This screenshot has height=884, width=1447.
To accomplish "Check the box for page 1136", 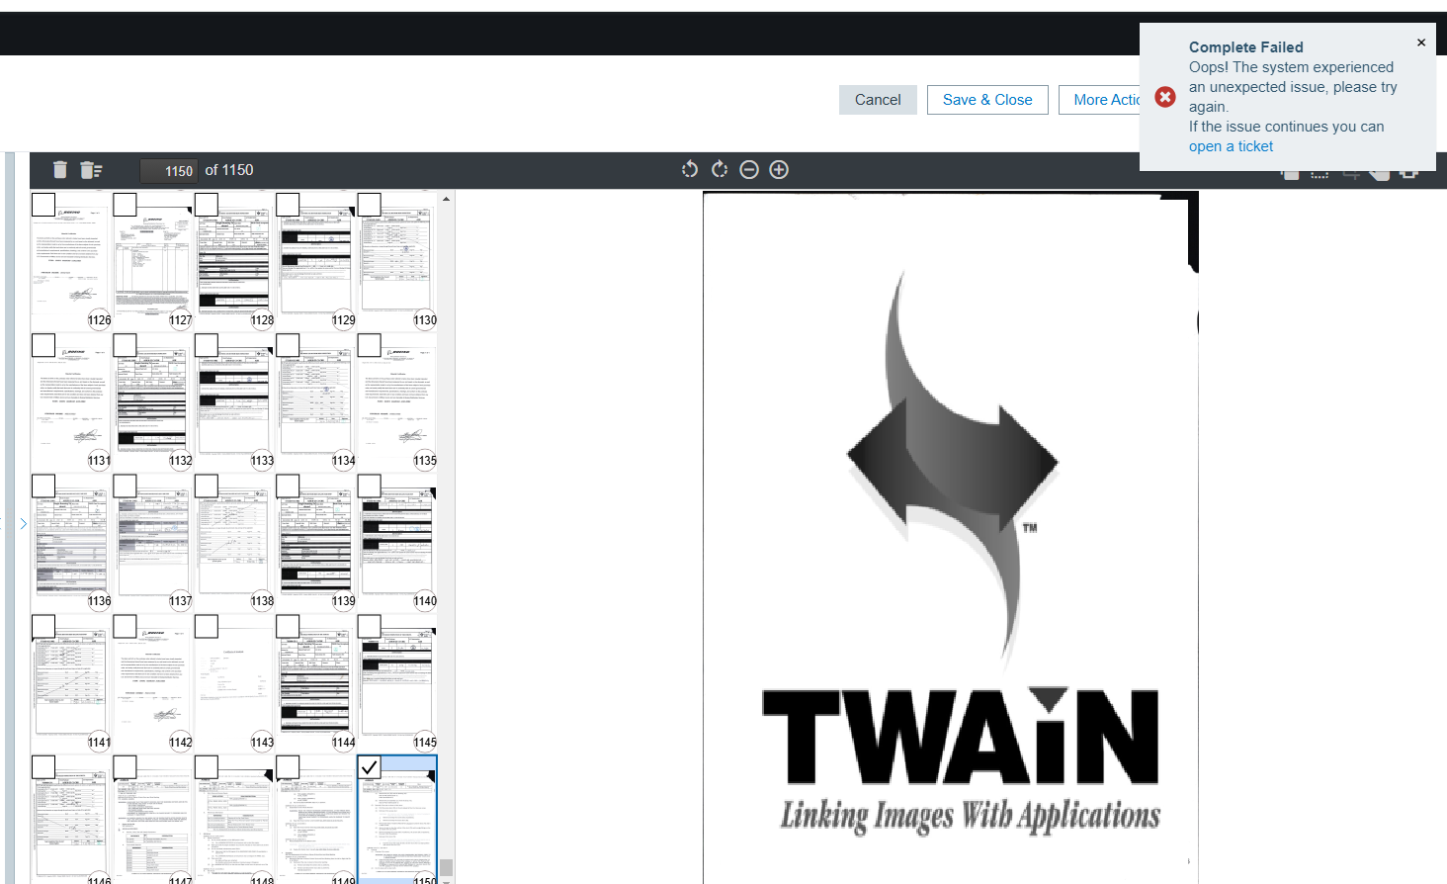I will coord(43,486).
